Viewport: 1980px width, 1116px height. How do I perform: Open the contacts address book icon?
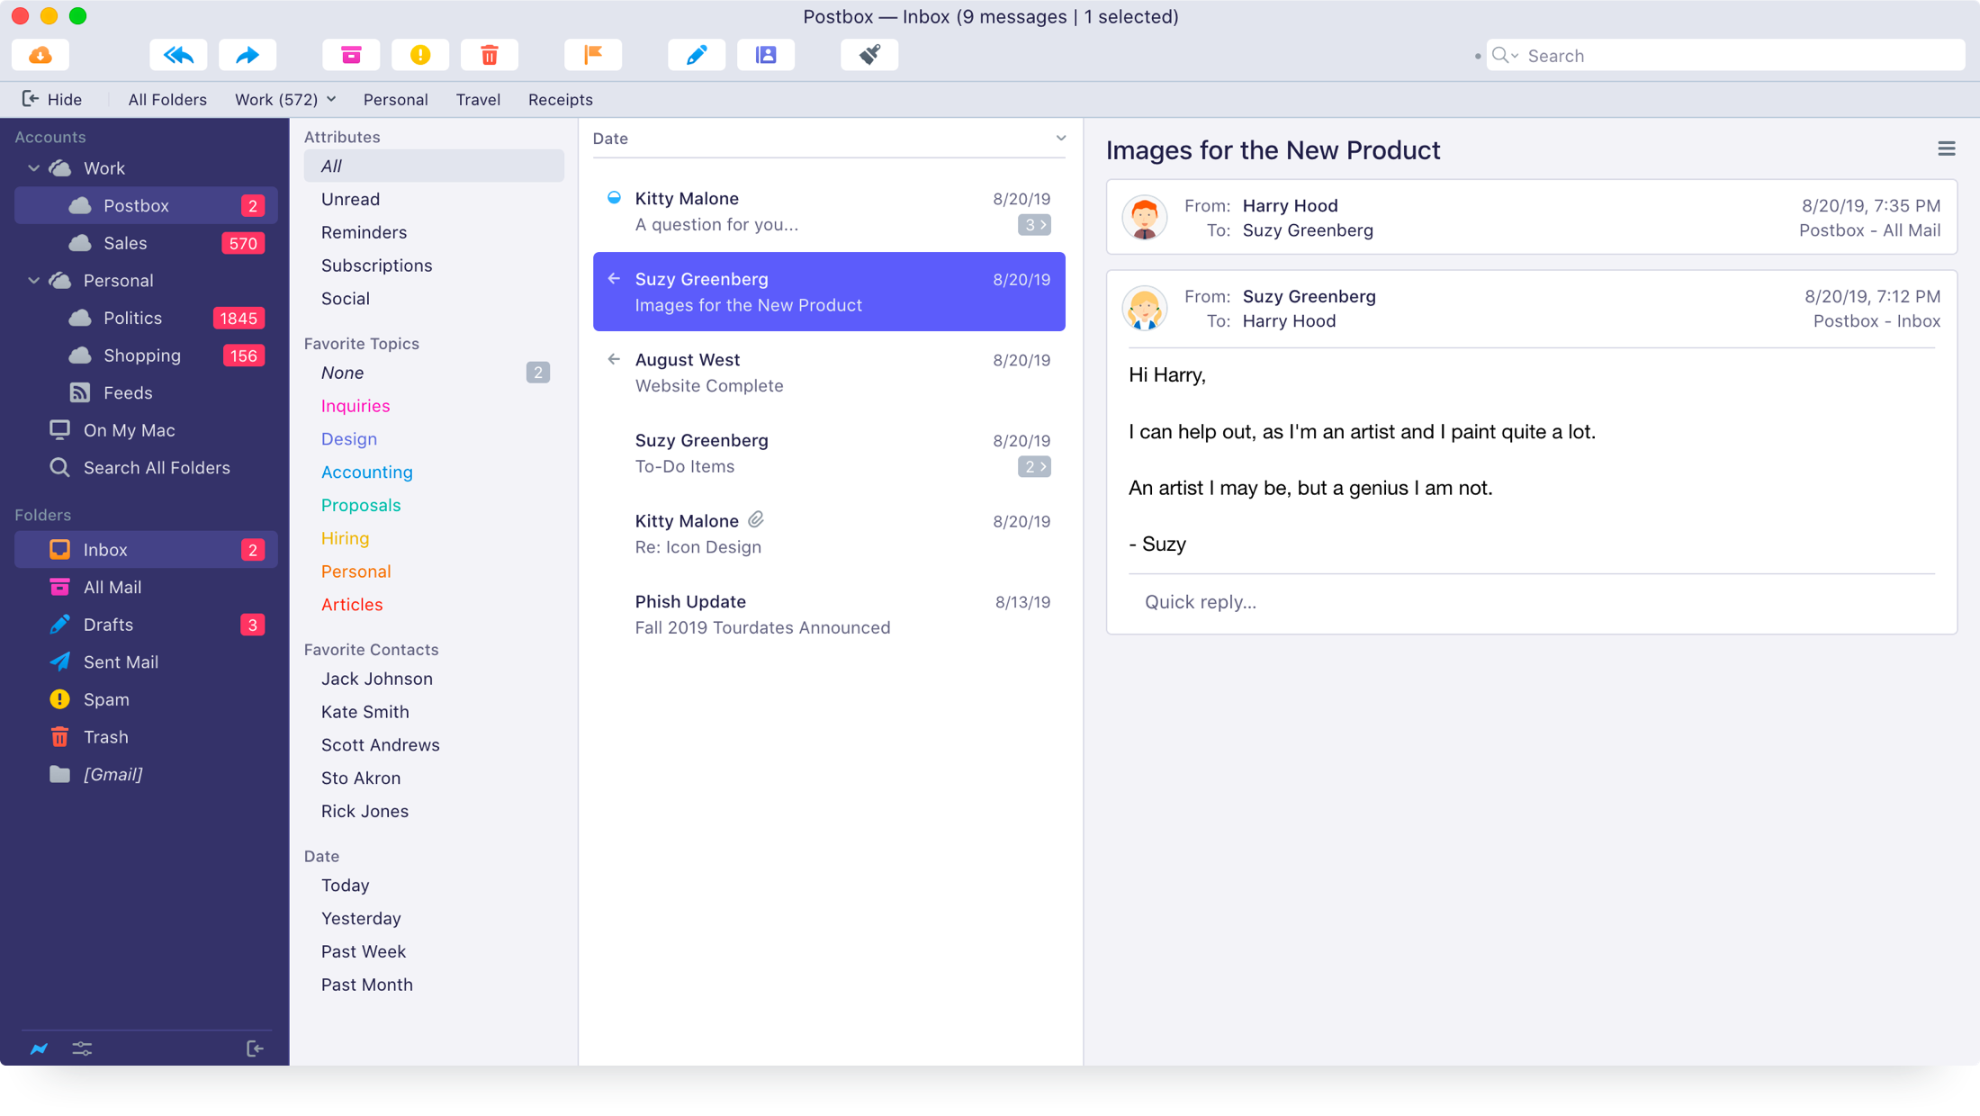[766, 56]
